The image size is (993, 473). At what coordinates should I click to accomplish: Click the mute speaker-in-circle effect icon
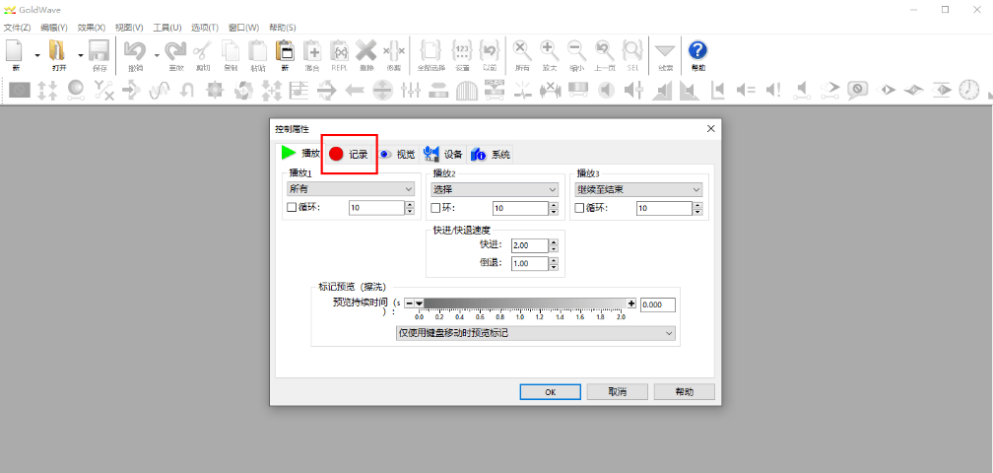(606, 90)
